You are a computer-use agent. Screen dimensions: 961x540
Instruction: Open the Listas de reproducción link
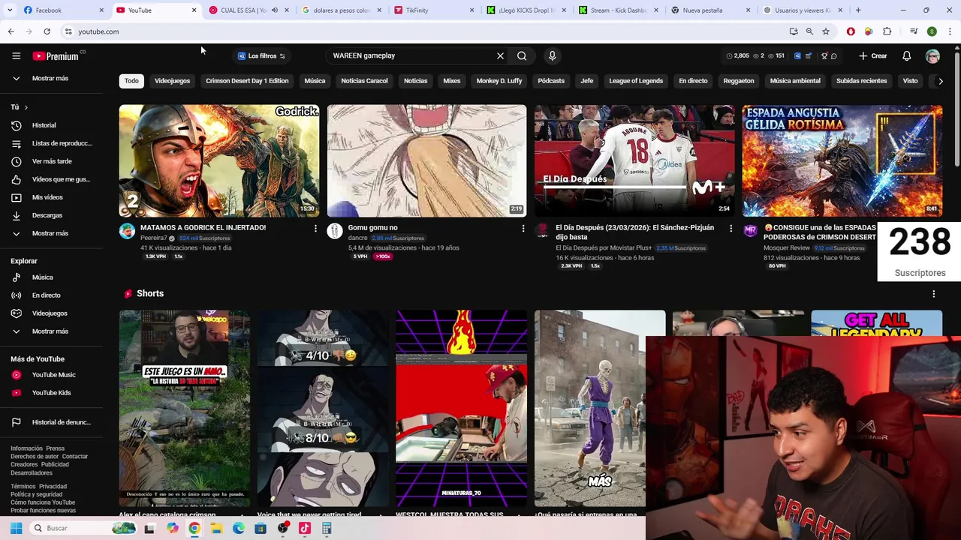coord(51,143)
